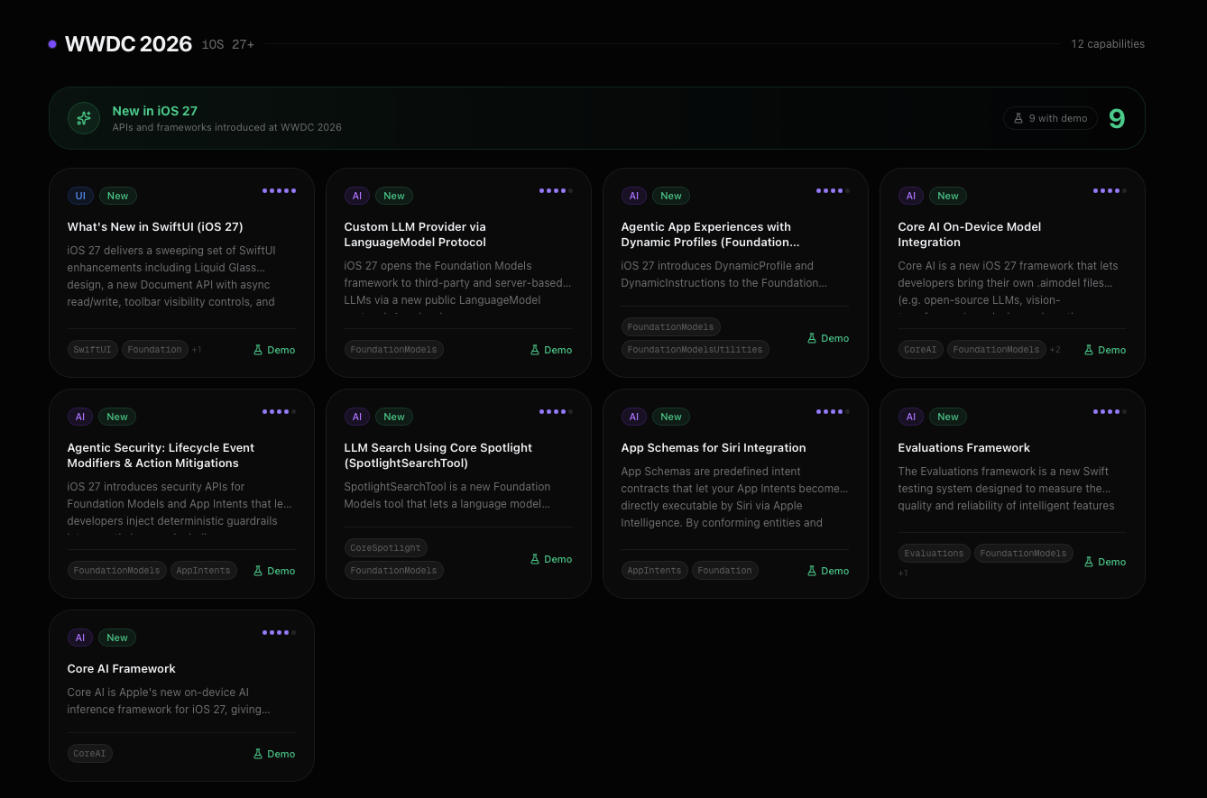Image resolution: width=1207 pixels, height=798 pixels.
Task: Open LLM Search Using Core Spotlight title
Action: [x=438, y=455]
